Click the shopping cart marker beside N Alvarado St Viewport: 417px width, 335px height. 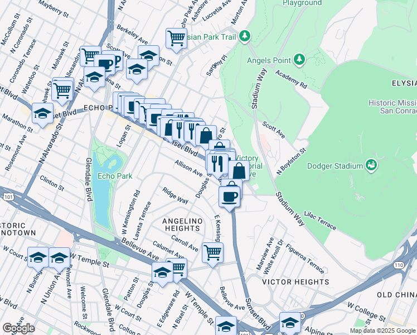click(x=62, y=91)
